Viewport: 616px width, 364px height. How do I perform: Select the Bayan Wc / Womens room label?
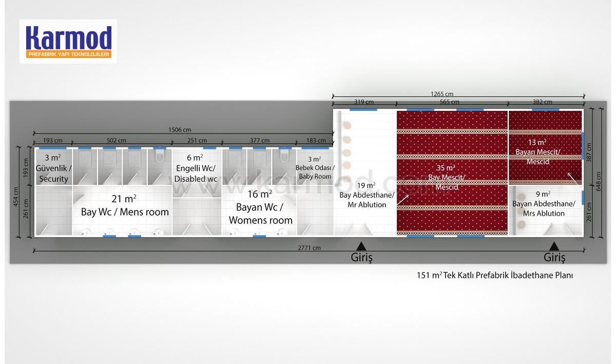click(261, 207)
